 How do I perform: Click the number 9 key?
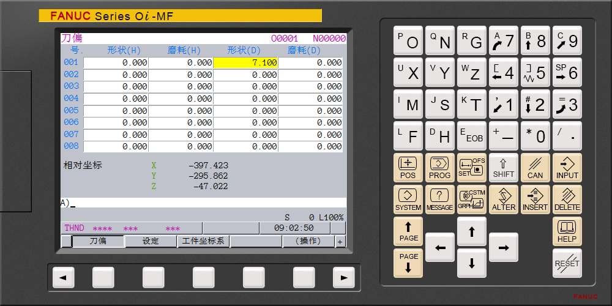coord(567,40)
